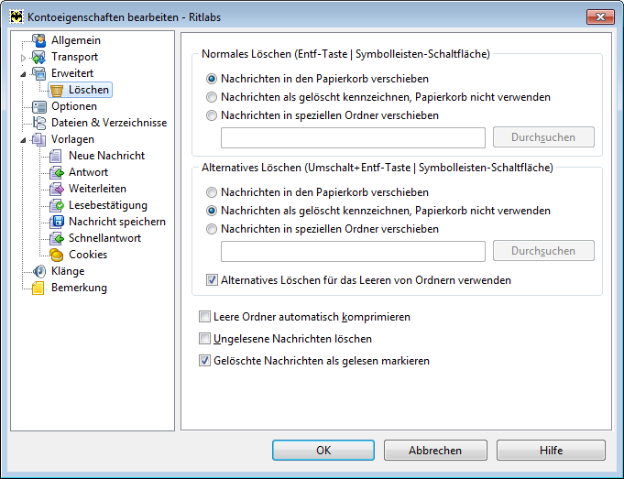Open the Klänge settings page
This screenshot has height=479, width=624.
68,271
